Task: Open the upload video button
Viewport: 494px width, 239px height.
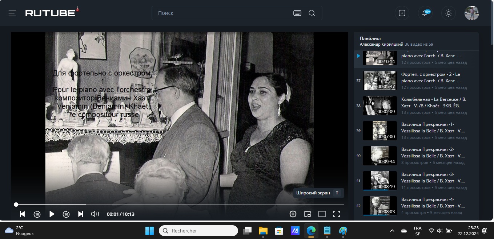Action: click(x=402, y=13)
